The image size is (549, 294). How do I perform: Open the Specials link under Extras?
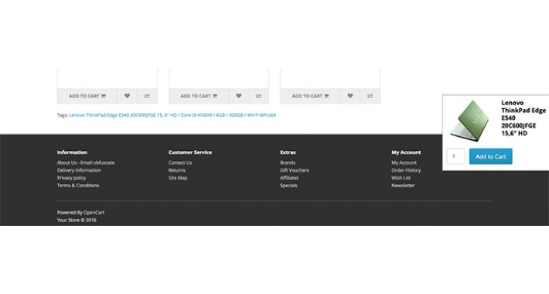click(x=288, y=186)
